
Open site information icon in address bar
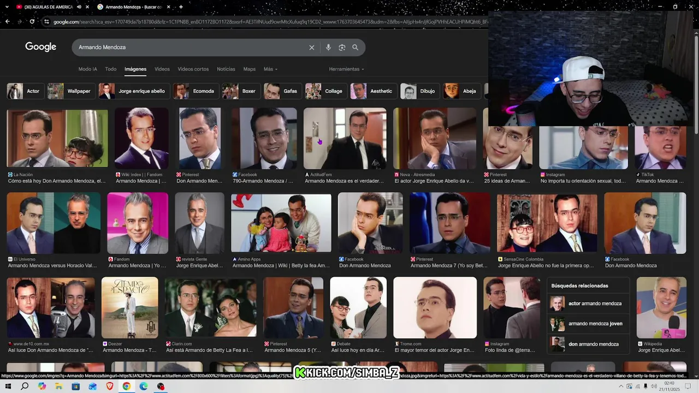pos(47,22)
